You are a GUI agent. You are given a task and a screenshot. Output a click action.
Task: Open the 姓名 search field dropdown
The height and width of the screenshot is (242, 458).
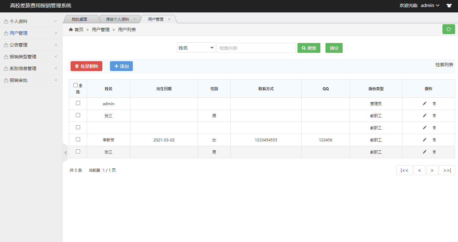[x=196, y=48]
